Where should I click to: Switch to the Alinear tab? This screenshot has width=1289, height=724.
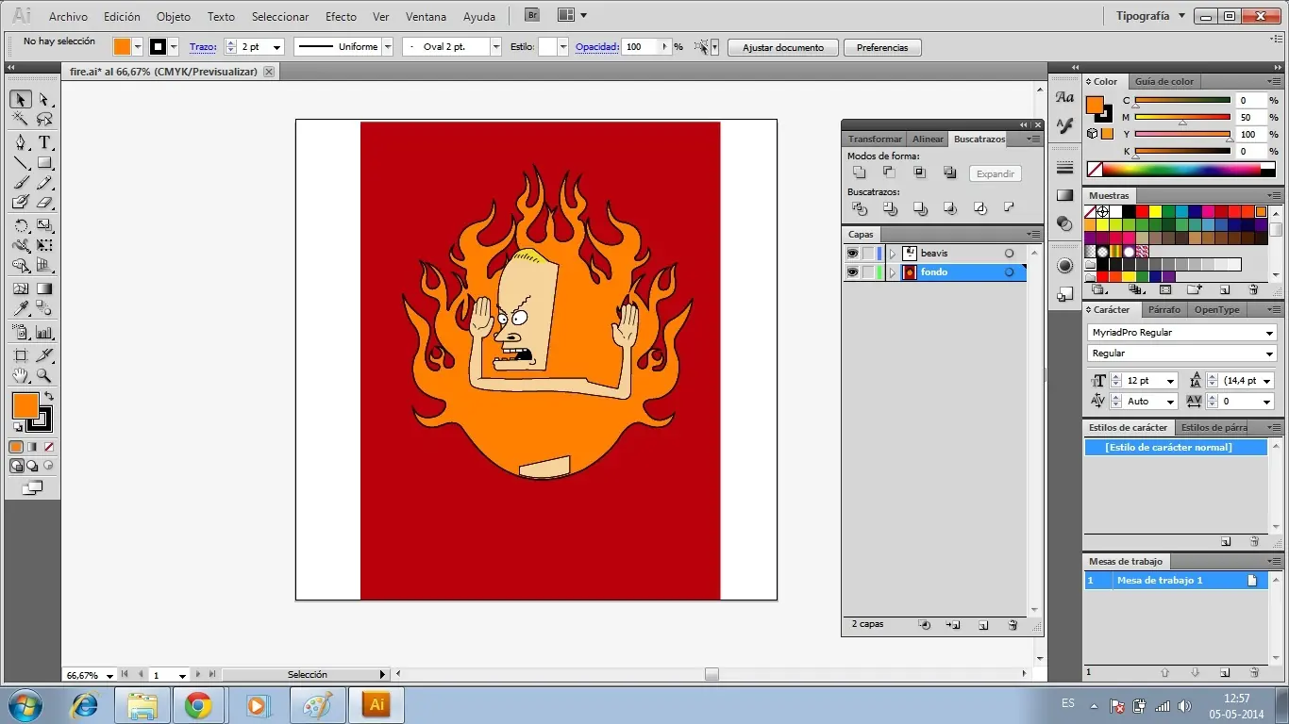click(x=928, y=139)
